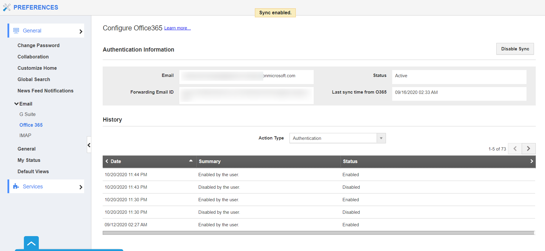Sort by Date using the ascending arrow

(191, 161)
